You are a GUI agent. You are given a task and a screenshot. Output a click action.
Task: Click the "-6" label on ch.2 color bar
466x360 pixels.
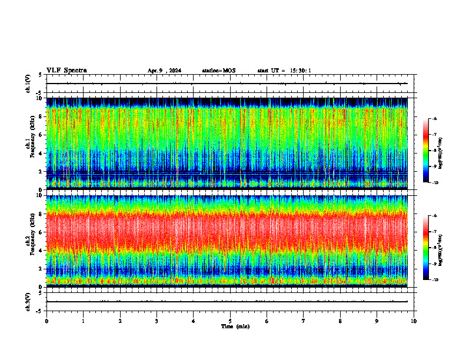pos(434,216)
